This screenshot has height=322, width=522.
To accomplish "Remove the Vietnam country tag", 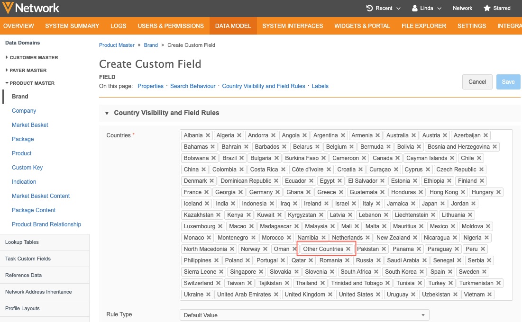I will point(489,295).
